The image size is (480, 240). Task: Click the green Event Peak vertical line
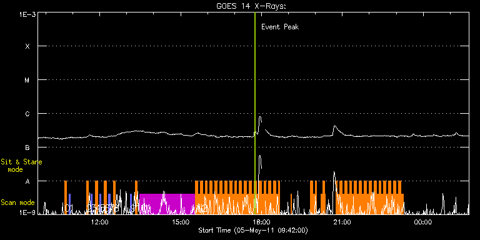tap(255, 113)
